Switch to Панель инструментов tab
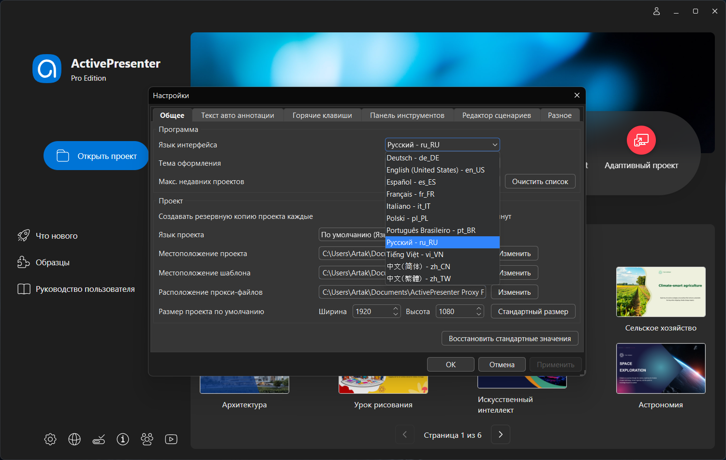 click(407, 115)
